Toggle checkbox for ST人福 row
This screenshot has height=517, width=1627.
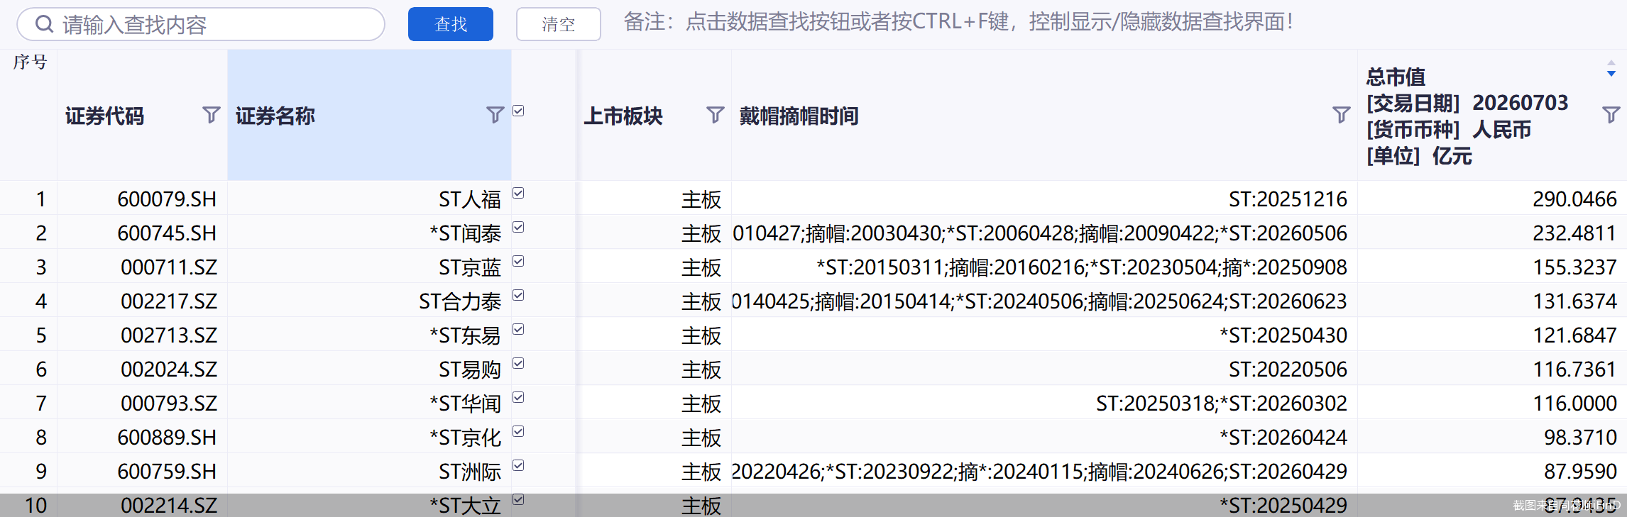(518, 193)
